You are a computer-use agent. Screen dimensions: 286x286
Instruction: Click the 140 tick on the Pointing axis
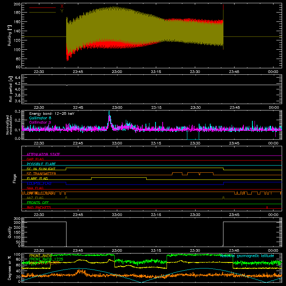17,31
